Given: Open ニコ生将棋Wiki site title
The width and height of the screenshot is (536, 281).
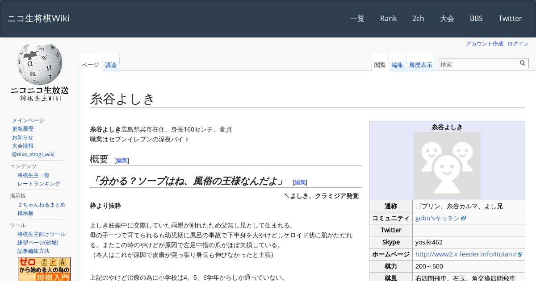Looking at the screenshot, I should pos(38,18).
